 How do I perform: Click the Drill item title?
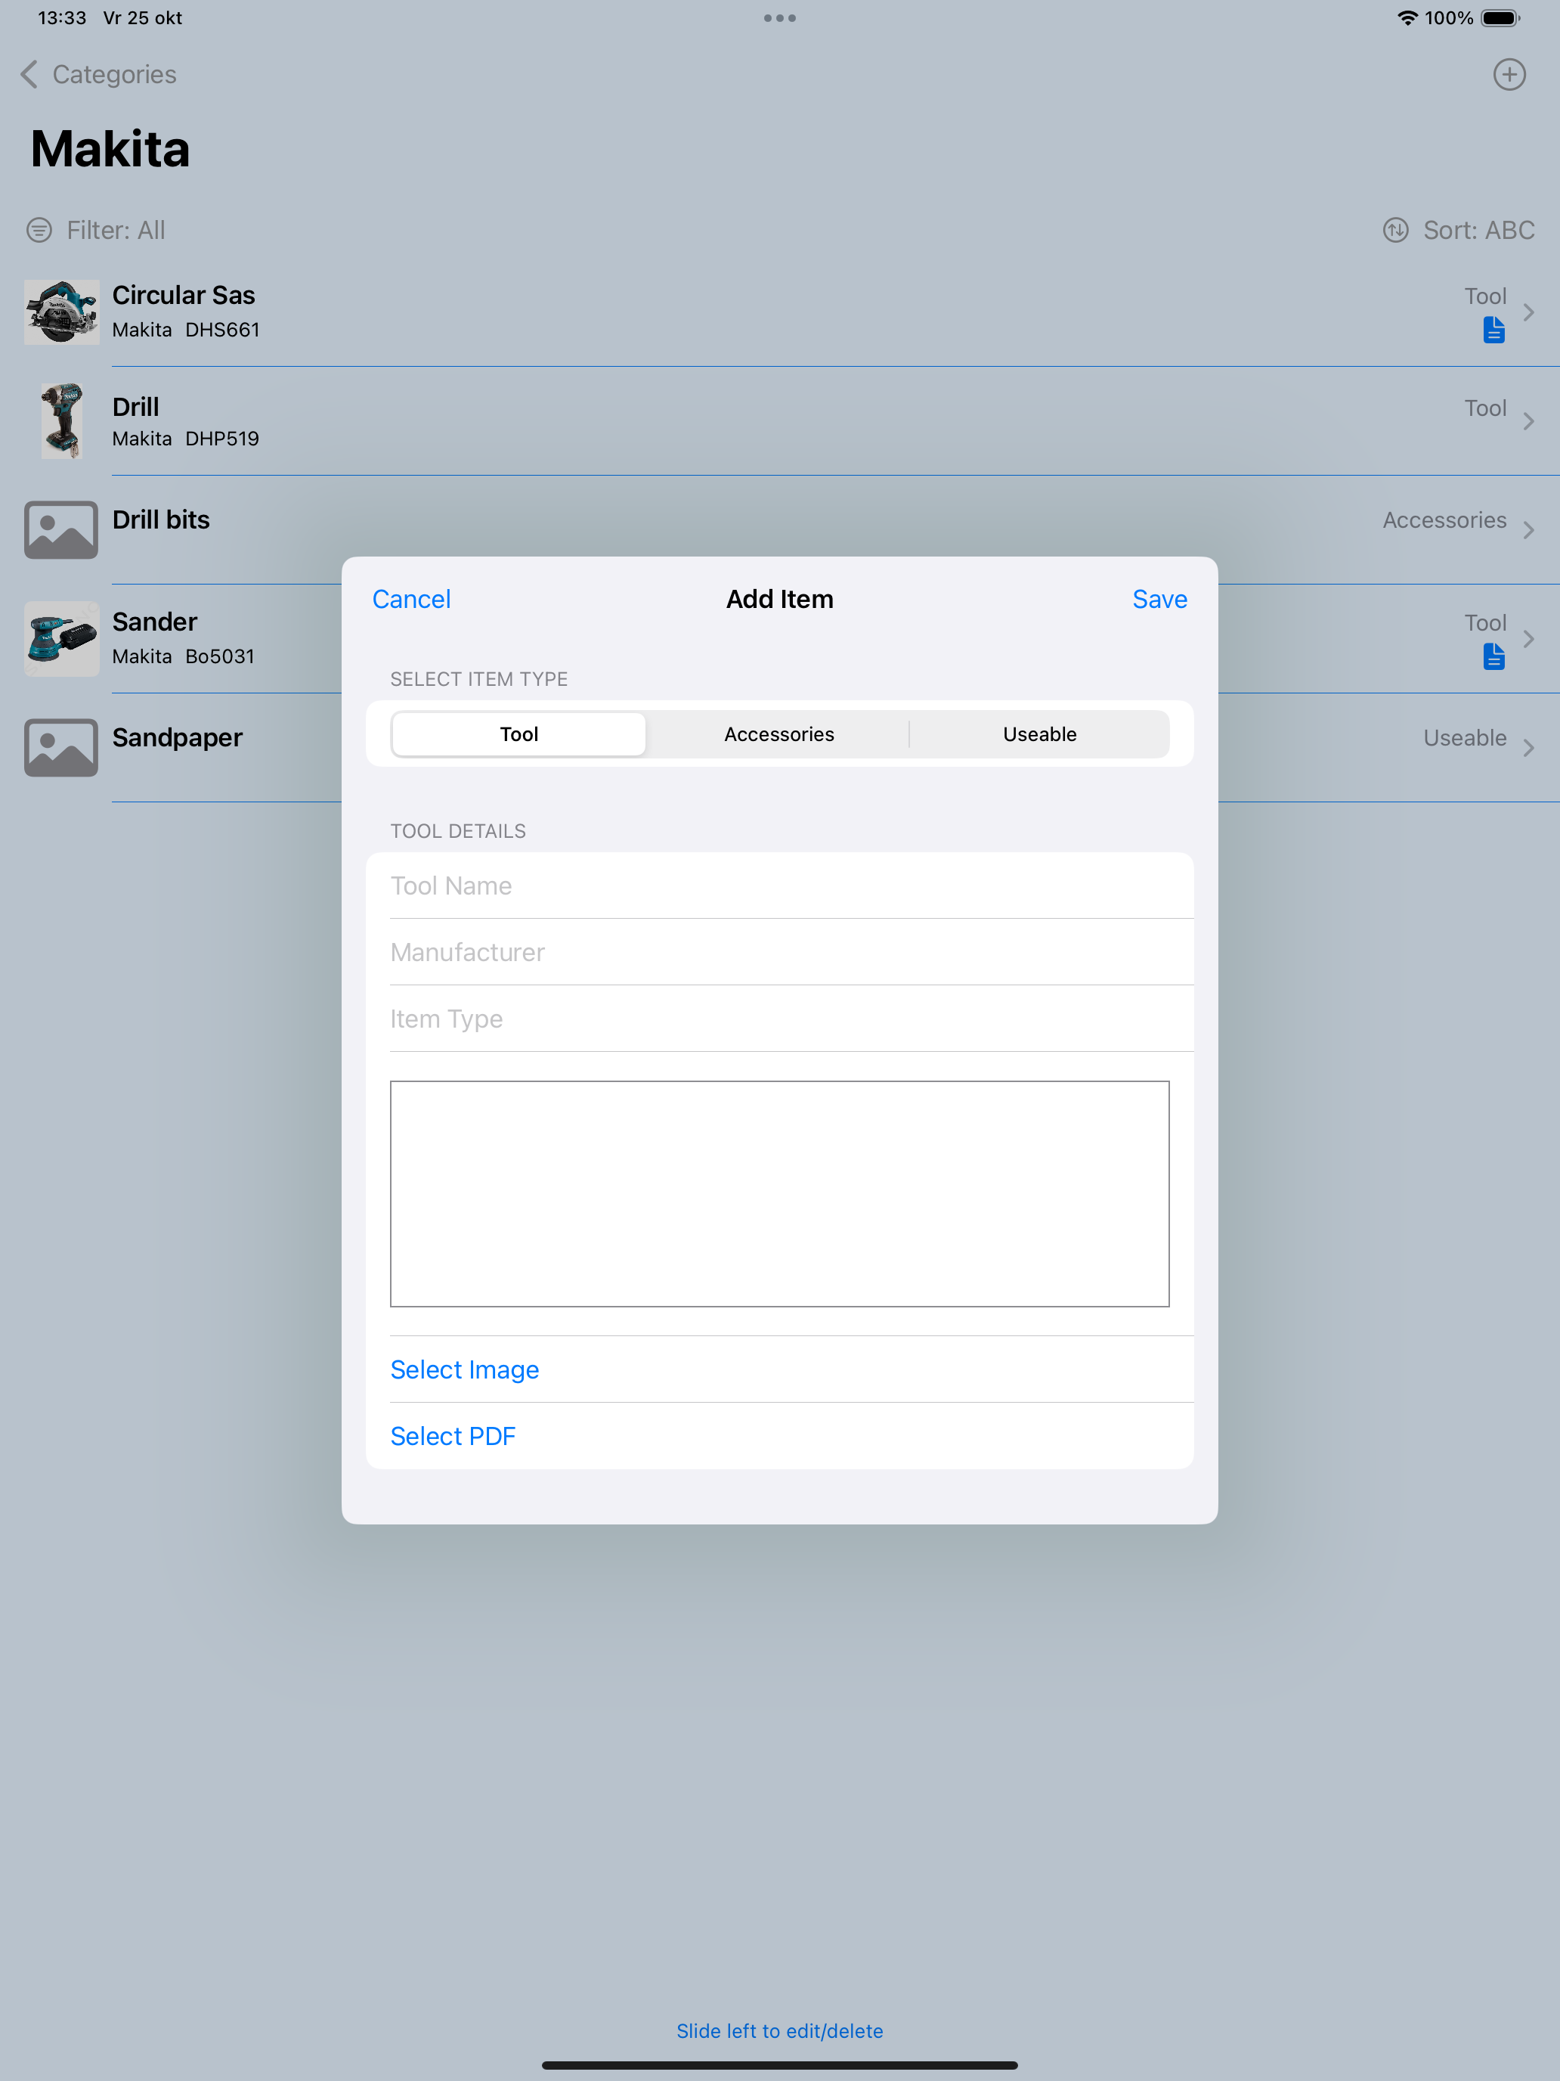pos(135,408)
